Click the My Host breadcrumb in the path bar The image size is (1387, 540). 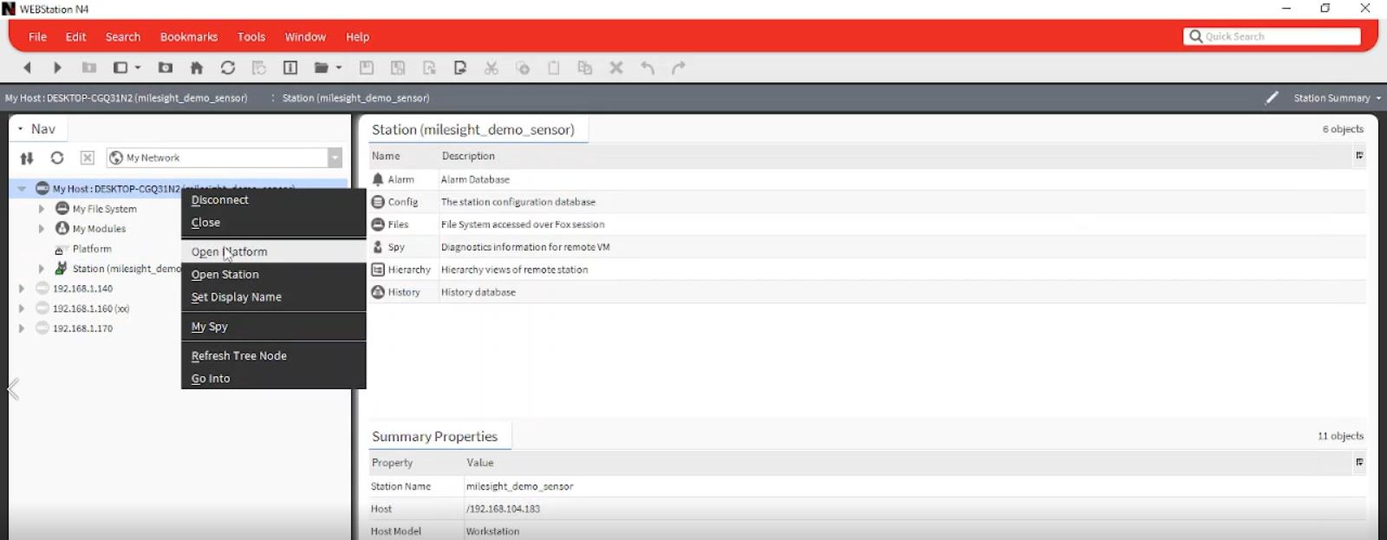[126, 98]
